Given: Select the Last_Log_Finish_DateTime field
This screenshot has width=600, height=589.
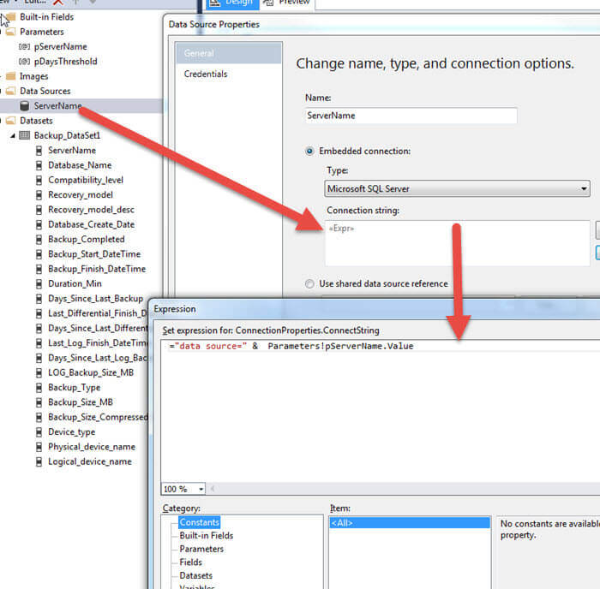Looking at the screenshot, I should [x=97, y=343].
